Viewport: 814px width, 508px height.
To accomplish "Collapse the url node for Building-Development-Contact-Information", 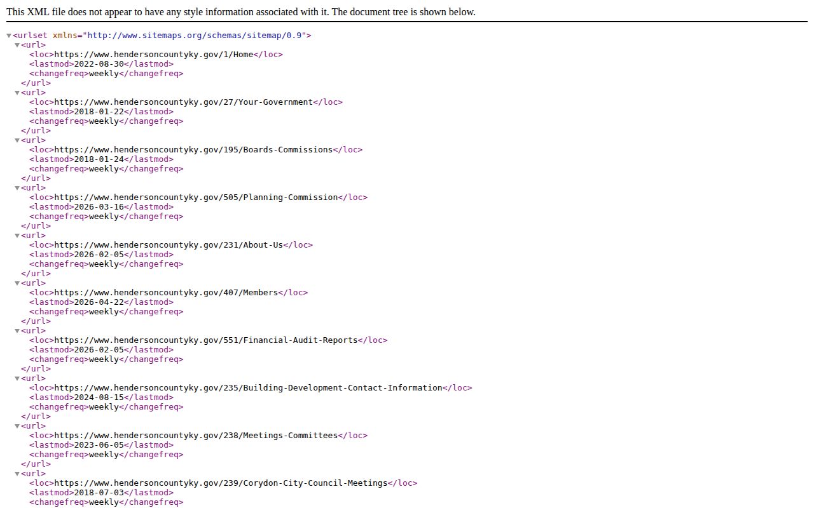I will [x=18, y=378].
